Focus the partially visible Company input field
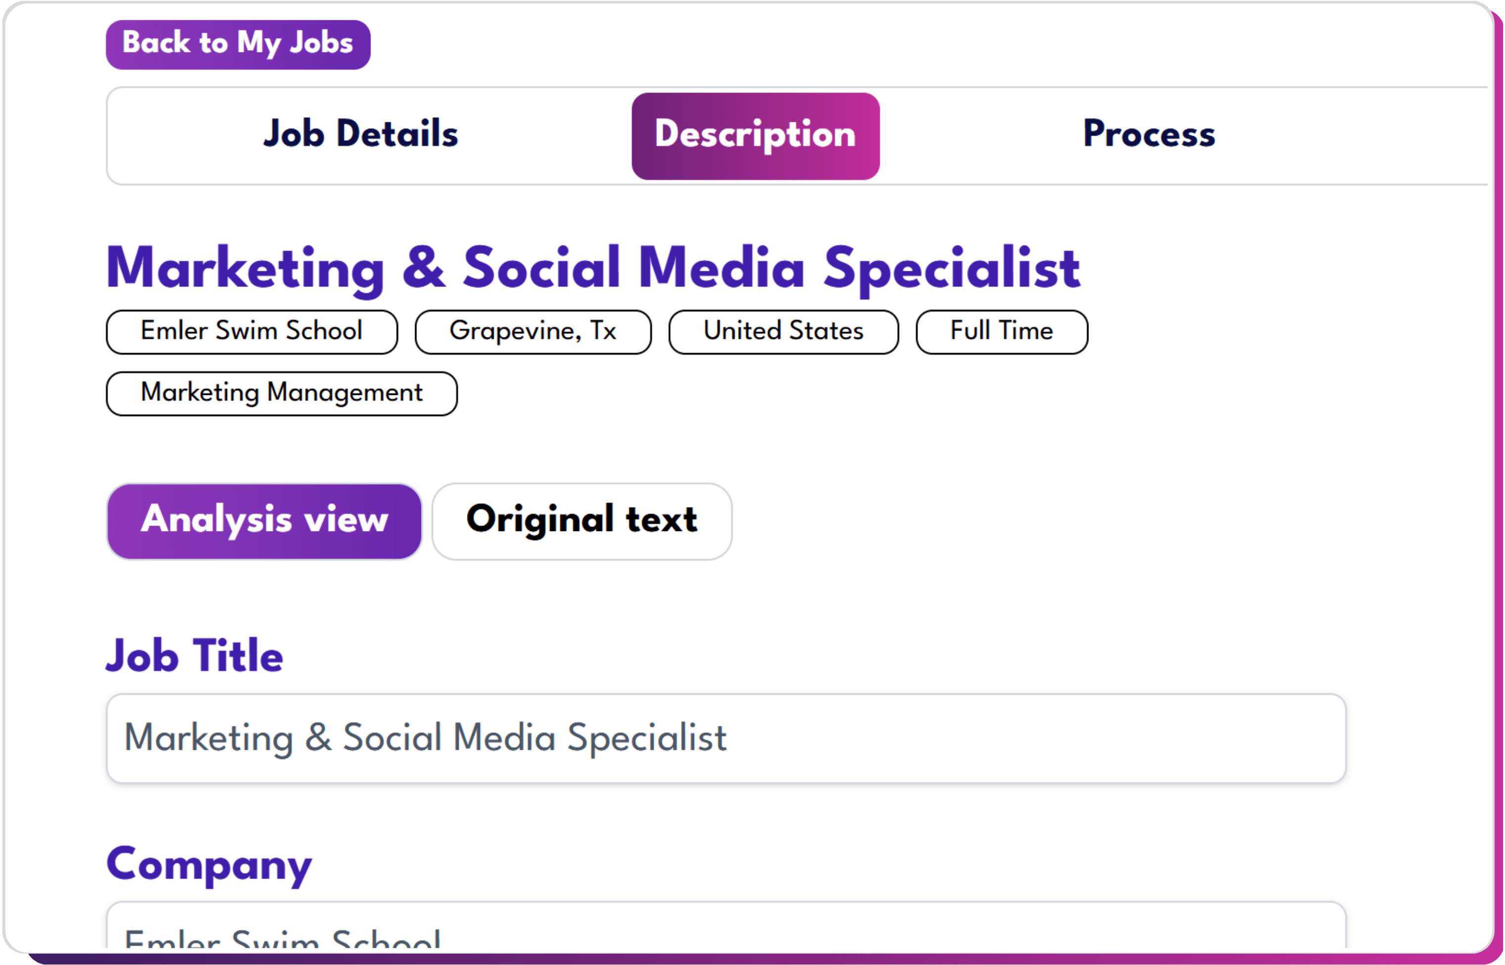Screen dimensions: 1505x965 point(726,925)
